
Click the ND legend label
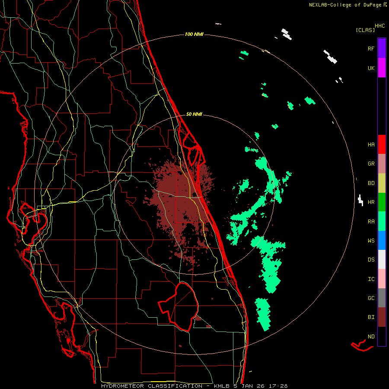click(371, 337)
